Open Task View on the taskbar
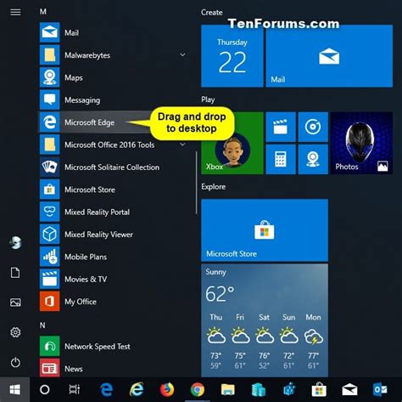 pos(75,389)
